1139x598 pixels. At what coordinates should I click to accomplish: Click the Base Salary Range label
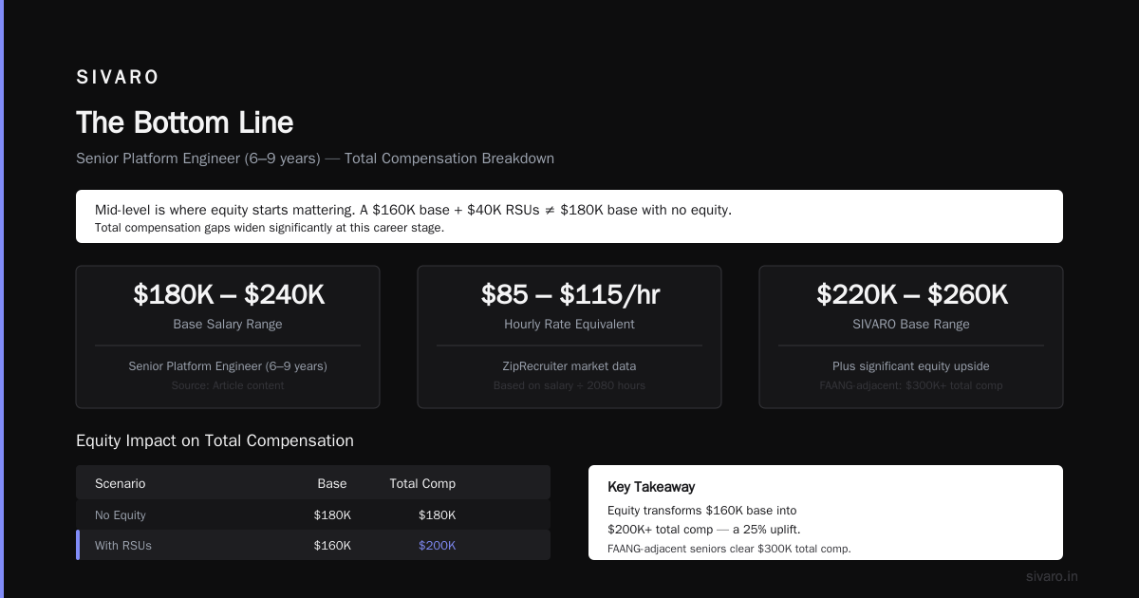tap(228, 325)
